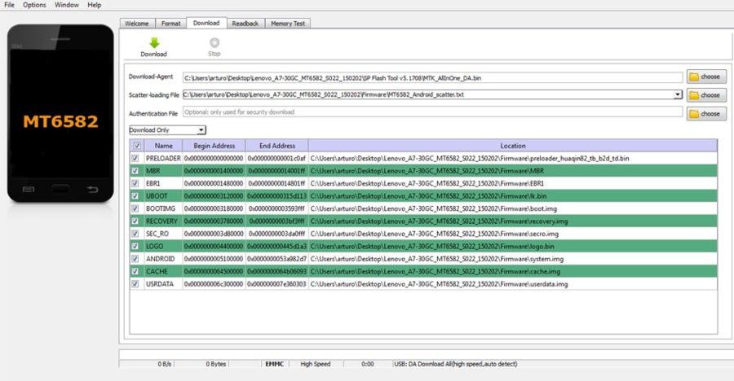Switch to the Memory Test tab
Viewport: 734px width, 381px height.
[x=287, y=24]
